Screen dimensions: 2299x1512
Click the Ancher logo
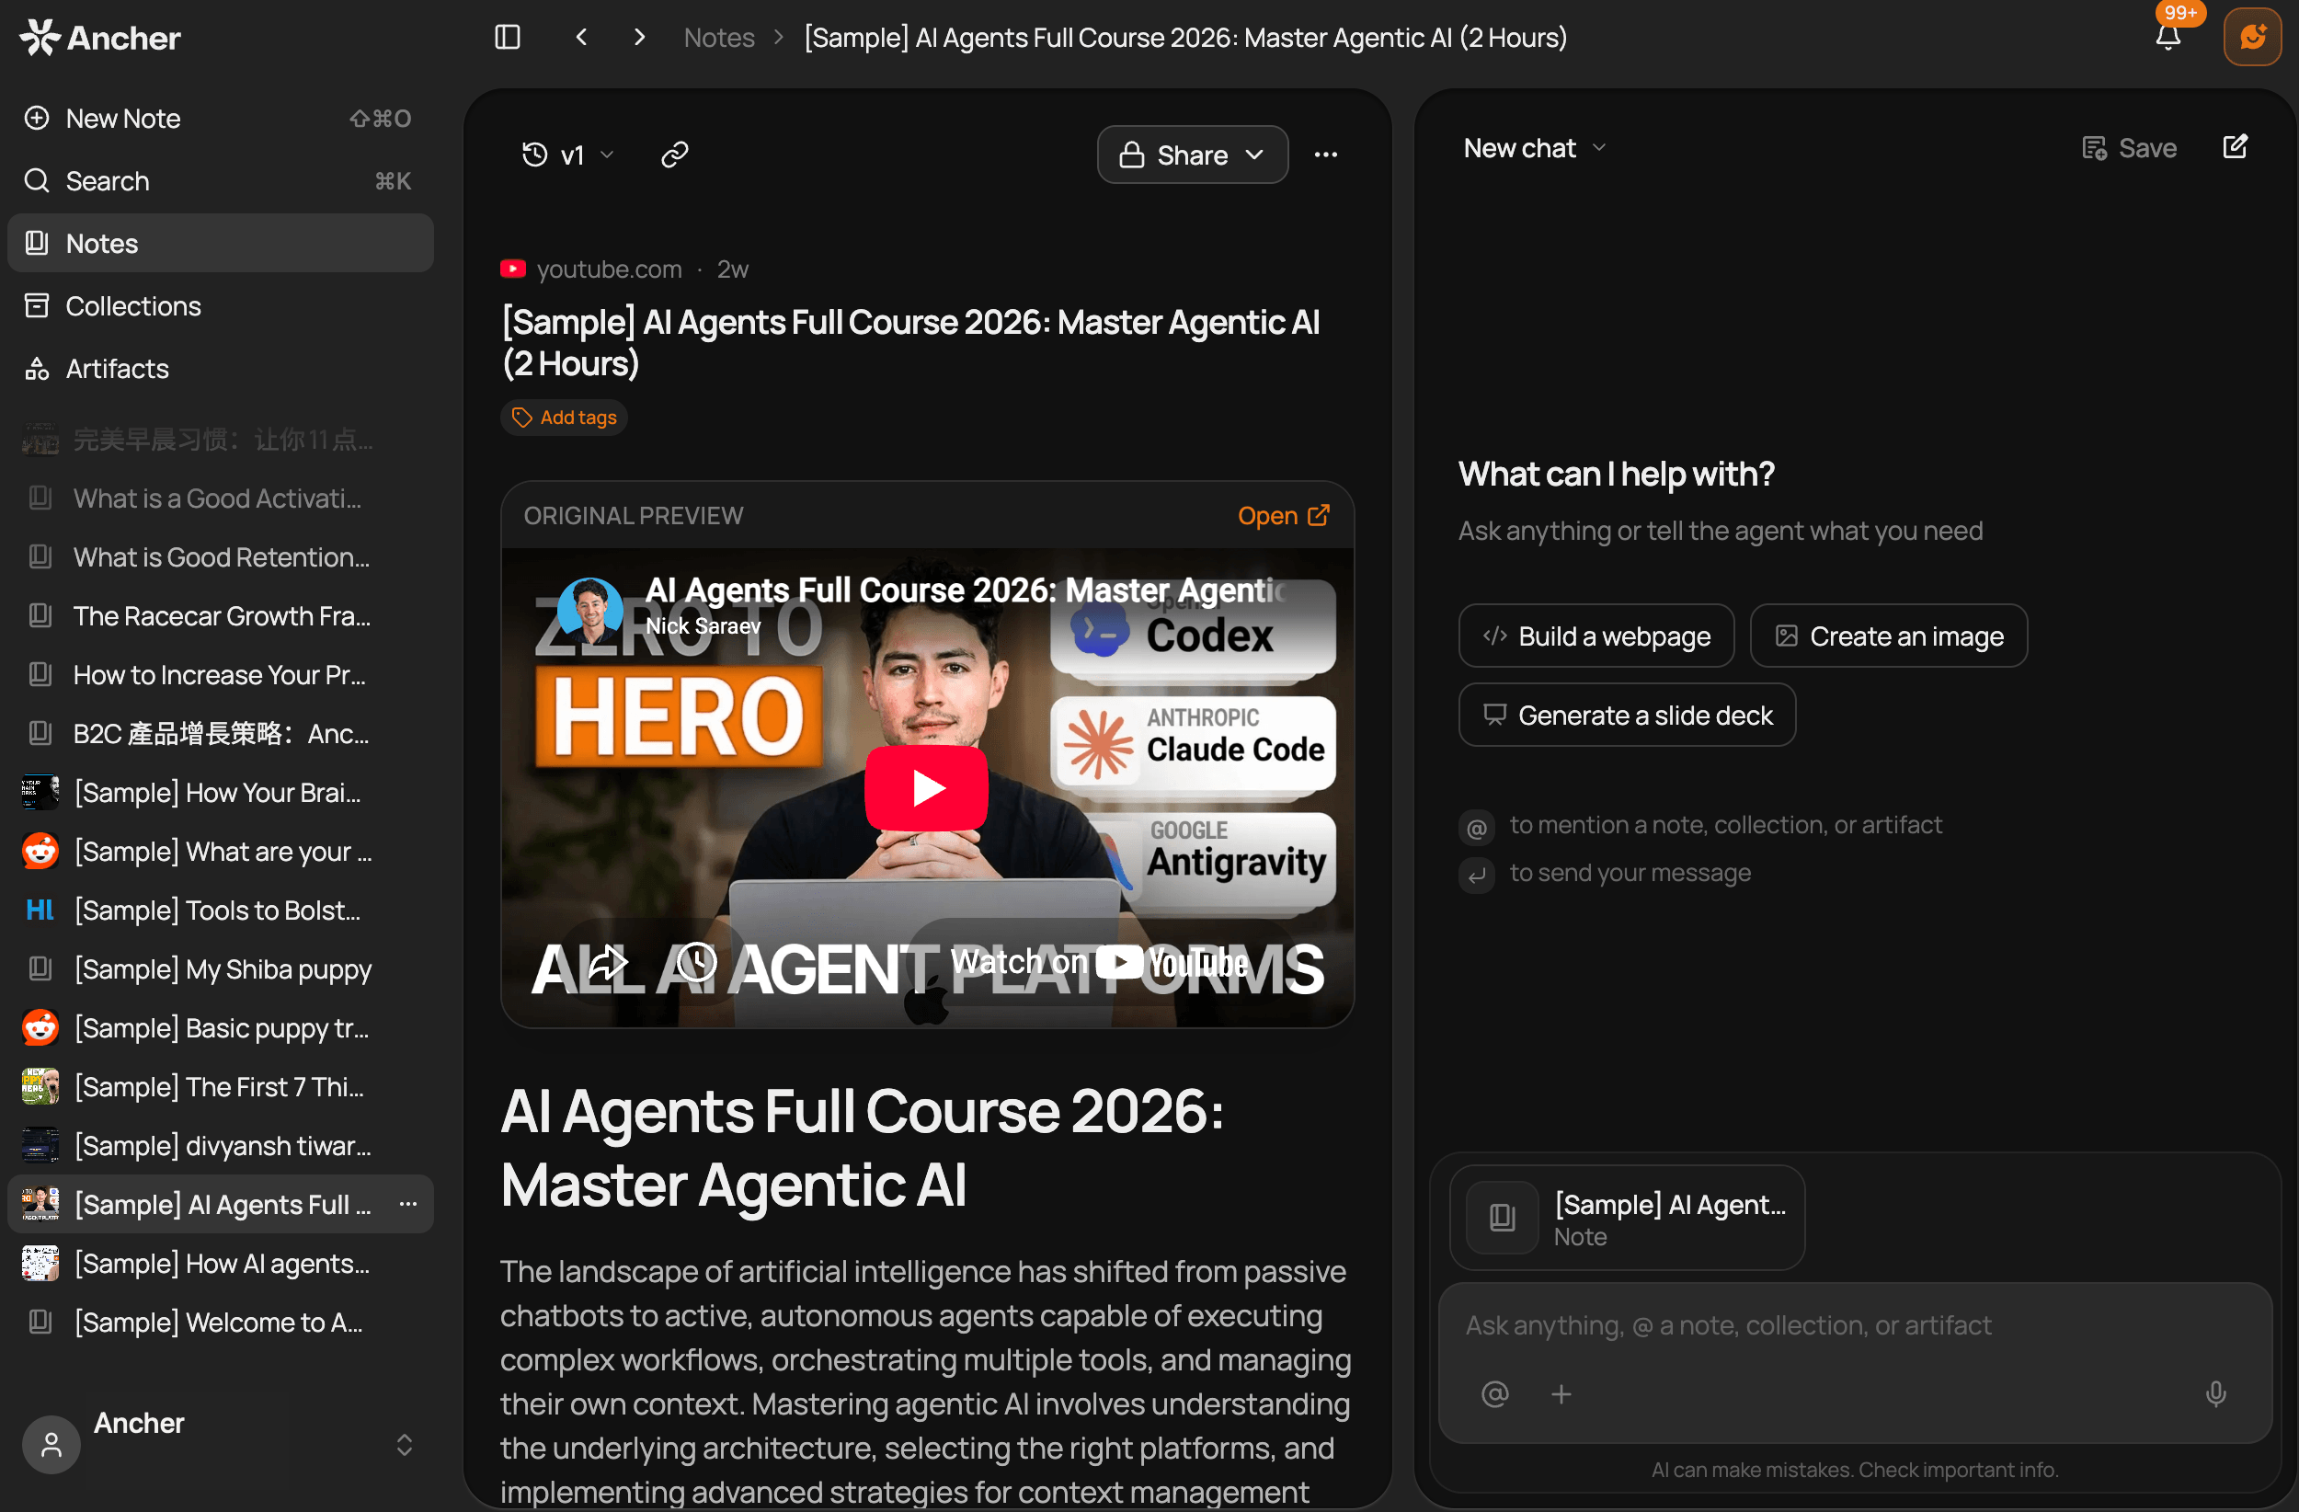pos(100,38)
